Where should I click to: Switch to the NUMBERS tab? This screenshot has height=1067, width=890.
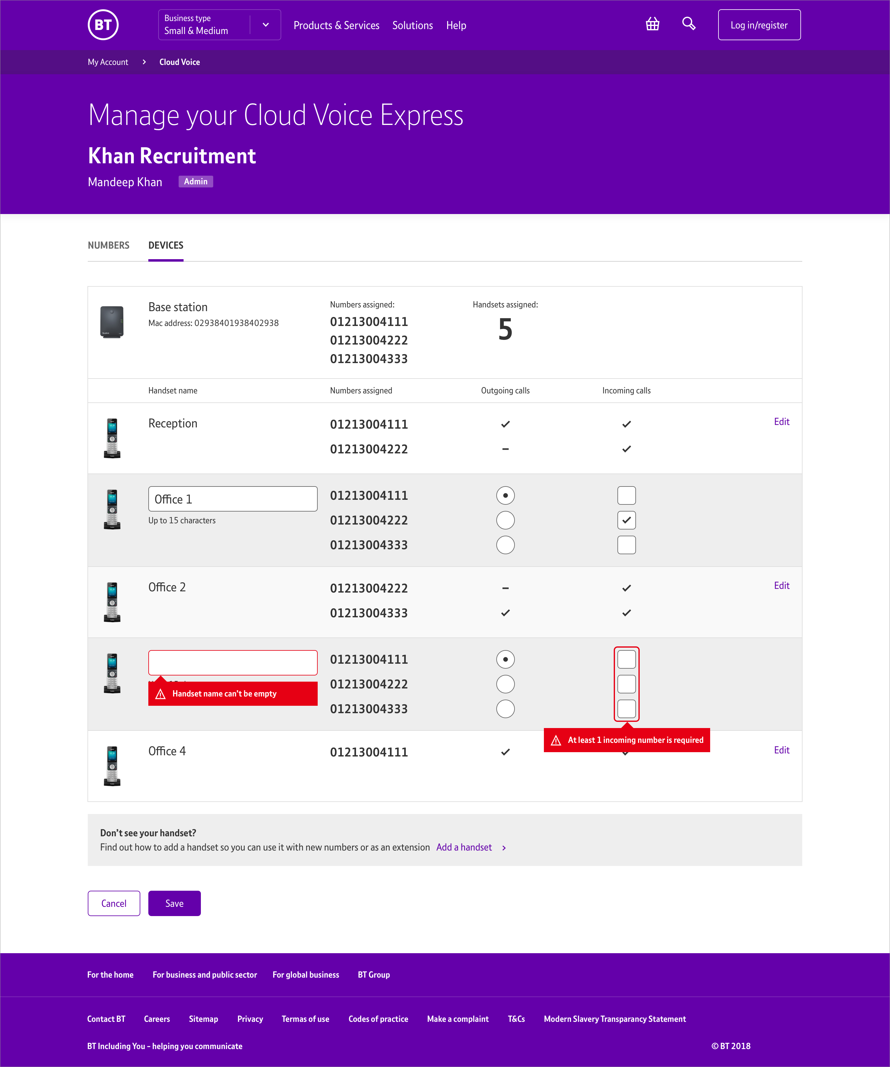click(x=109, y=246)
